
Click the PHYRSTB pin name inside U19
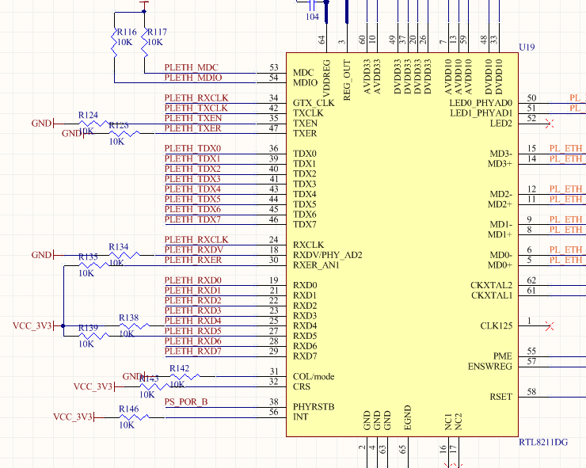tap(314, 407)
